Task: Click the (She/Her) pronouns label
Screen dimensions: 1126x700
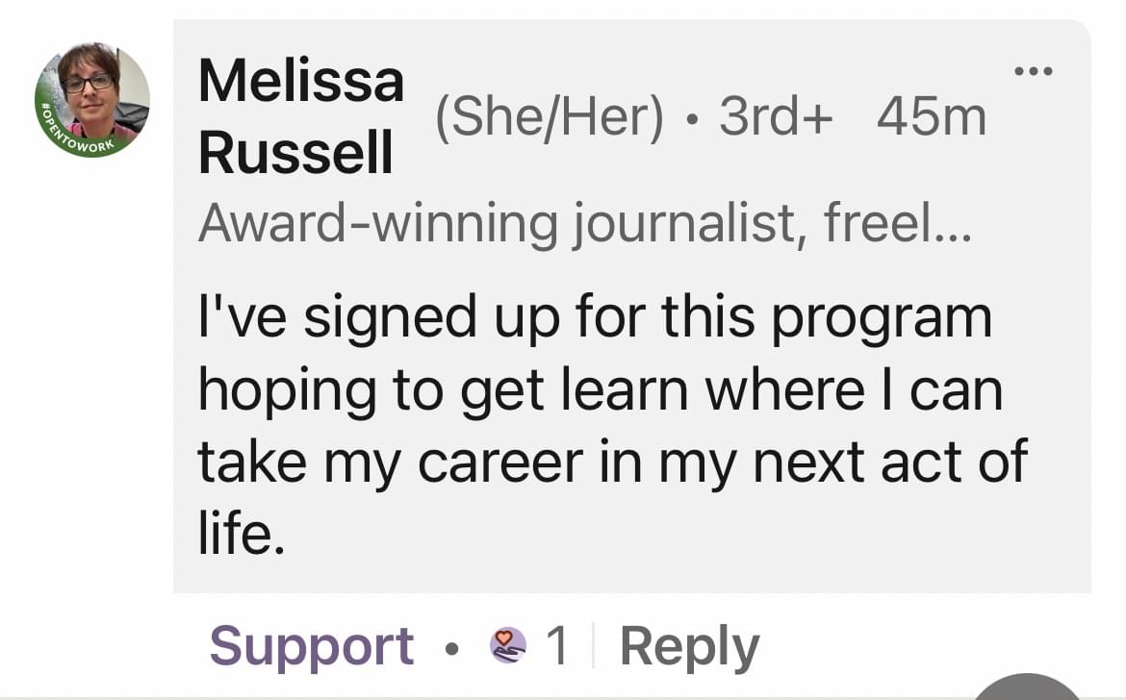Action: tap(550, 117)
